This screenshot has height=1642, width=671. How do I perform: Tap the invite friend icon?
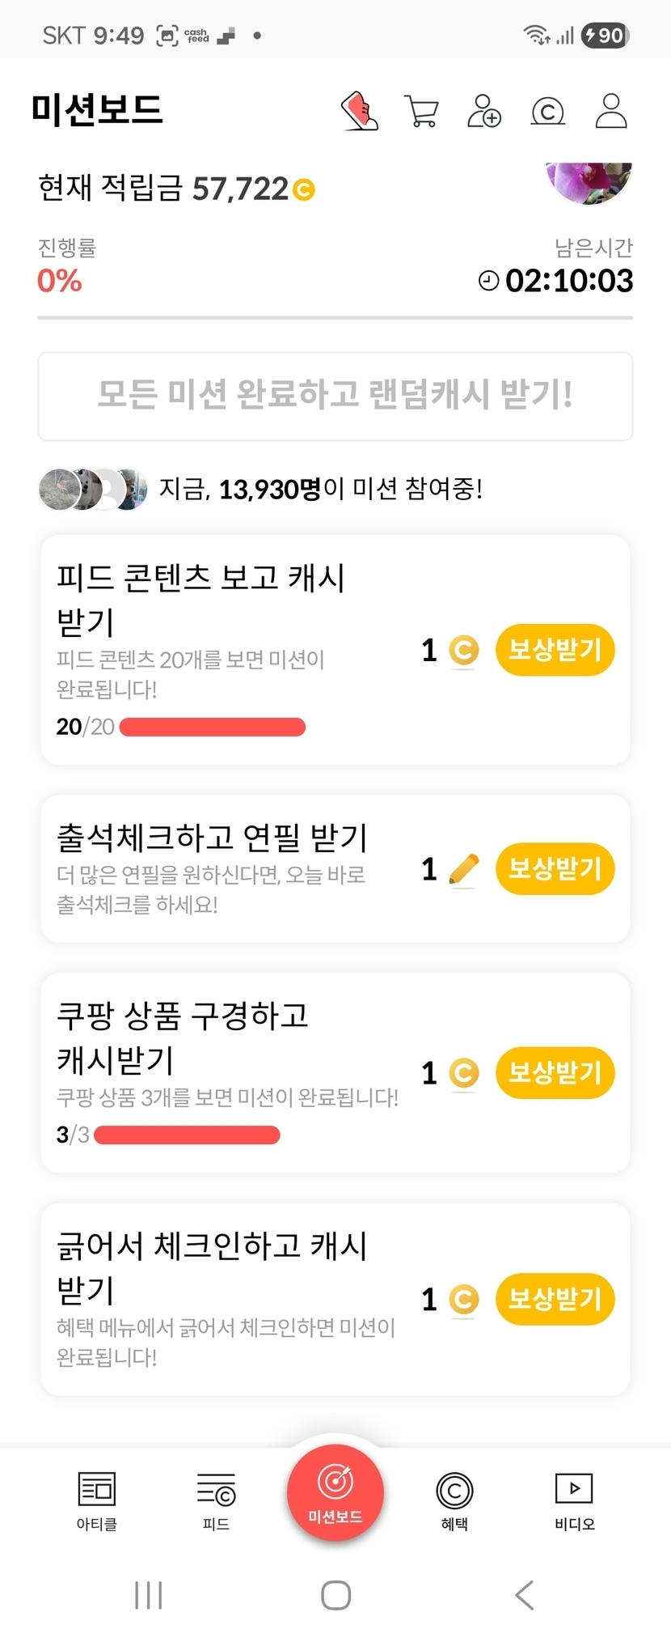[x=484, y=111]
